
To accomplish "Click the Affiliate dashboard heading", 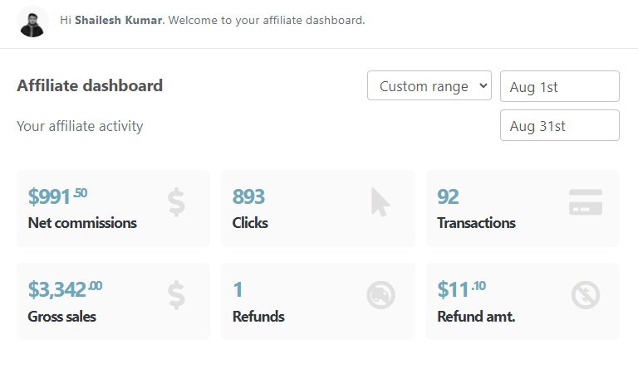I will [90, 85].
